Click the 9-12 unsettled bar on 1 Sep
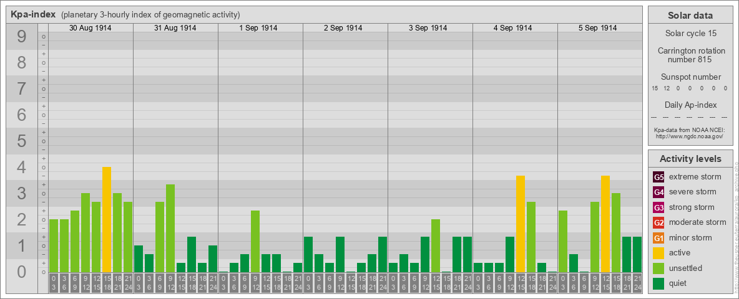This screenshot has width=739, height=299. [255, 241]
